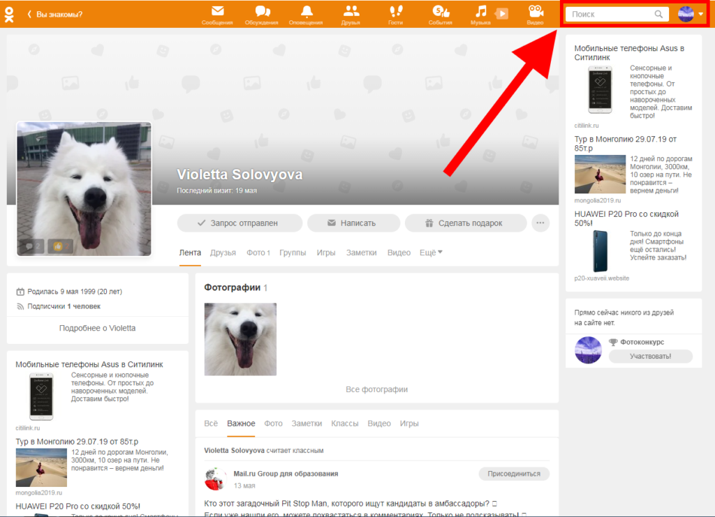The image size is (715, 517).
Task: Open Подробнее о Violetta link
Action: (97, 328)
